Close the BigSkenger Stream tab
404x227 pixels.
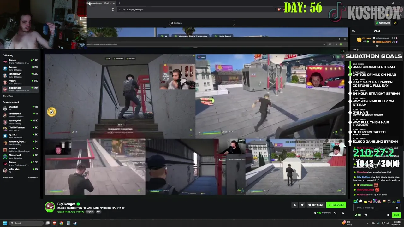coord(114,3)
